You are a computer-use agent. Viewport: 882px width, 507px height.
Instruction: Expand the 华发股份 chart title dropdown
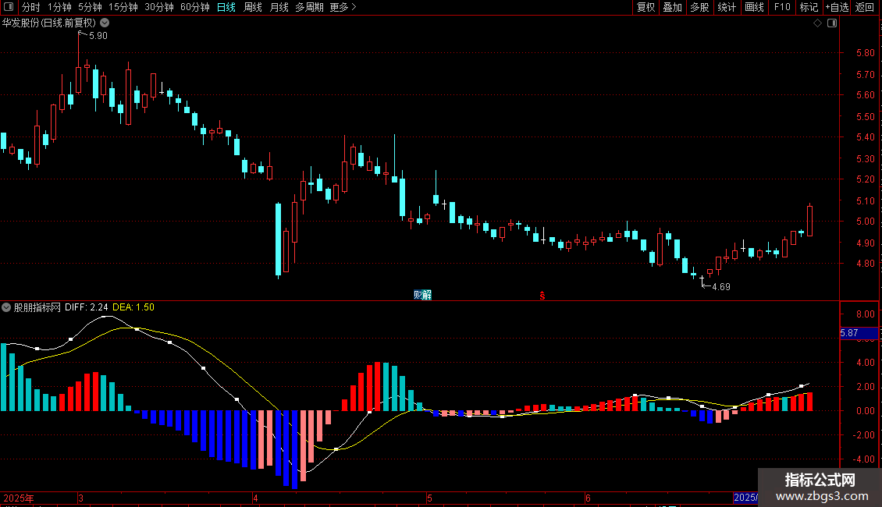(x=105, y=23)
